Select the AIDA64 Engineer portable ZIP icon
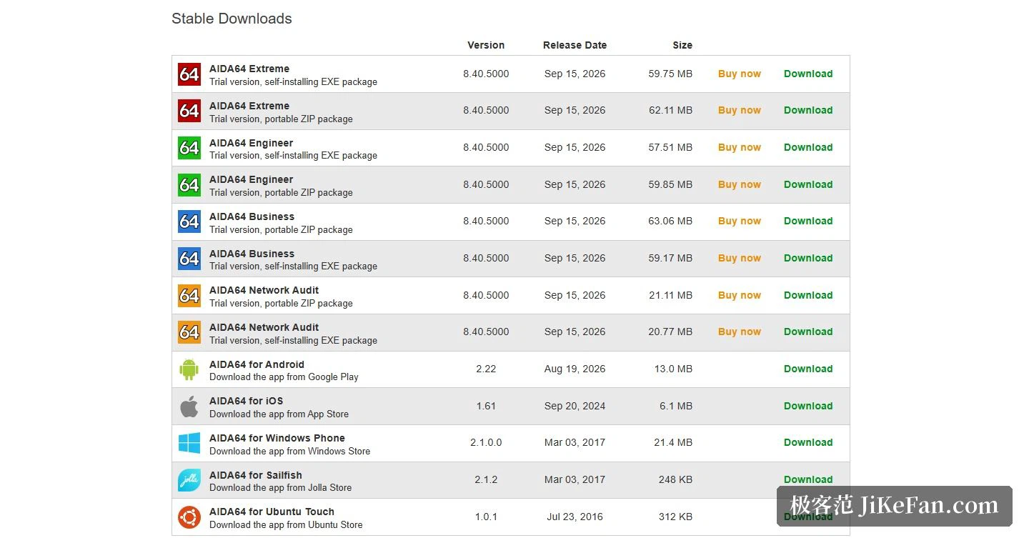Image resolution: width=1029 pixels, height=543 pixels. (x=189, y=184)
